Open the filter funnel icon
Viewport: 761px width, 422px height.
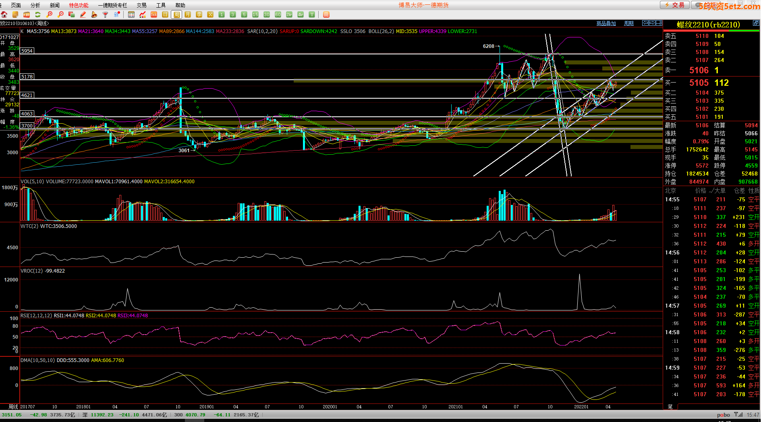coord(106,14)
